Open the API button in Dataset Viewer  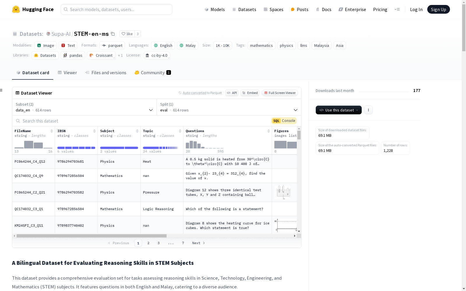232,93
